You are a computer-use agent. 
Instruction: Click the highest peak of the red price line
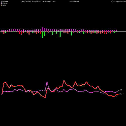[64, 80]
